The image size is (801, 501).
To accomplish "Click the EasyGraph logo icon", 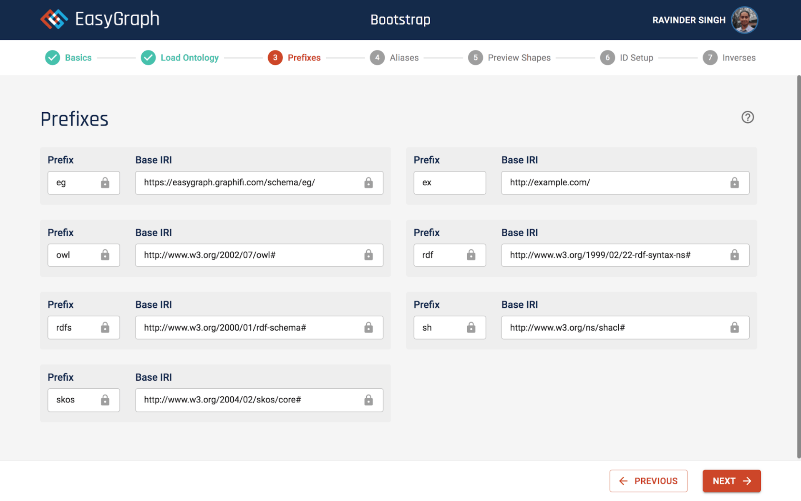I will click(54, 19).
